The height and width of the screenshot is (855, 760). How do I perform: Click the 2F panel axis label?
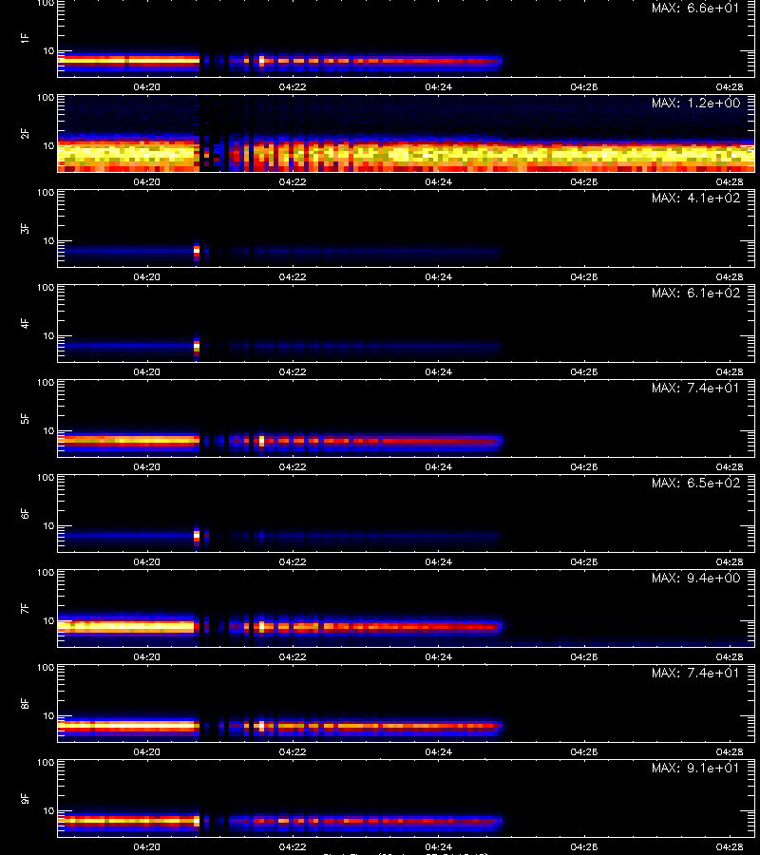point(25,133)
